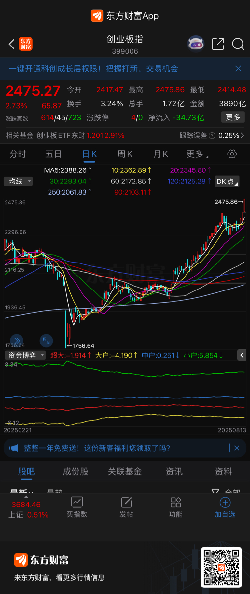Viewport: 250px width, 594px height.
Task: Tap the 250:2061.83 average value
Action: 70,192
